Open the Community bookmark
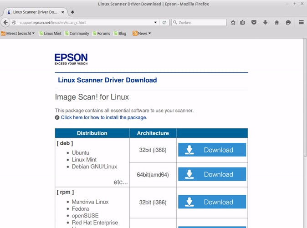307x228 pixels. pyautogui.click(x=77, y=33)
